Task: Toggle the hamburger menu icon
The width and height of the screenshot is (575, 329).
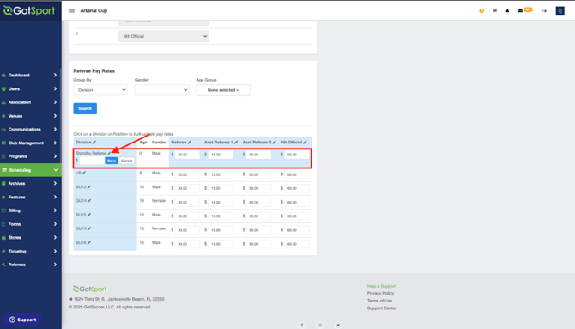Action: (71, 10)
